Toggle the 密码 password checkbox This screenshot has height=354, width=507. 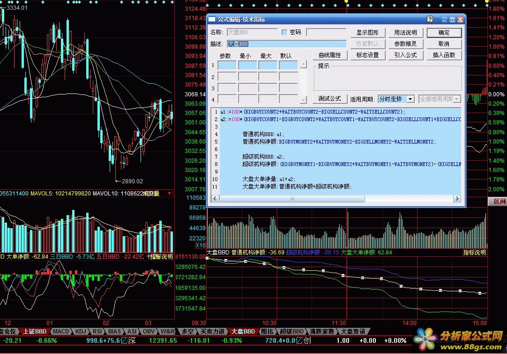(284, 32)
